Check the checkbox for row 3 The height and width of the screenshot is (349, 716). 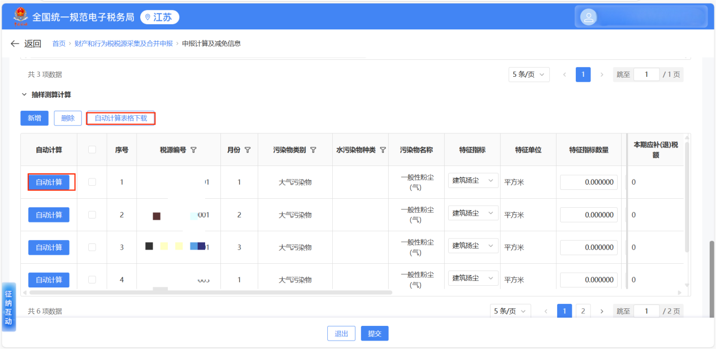(92, 247)
